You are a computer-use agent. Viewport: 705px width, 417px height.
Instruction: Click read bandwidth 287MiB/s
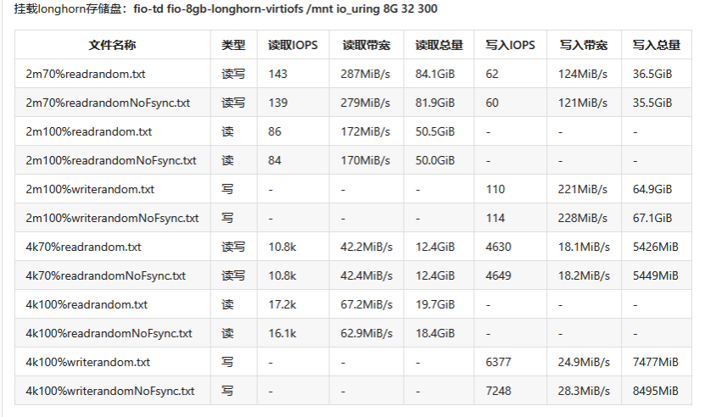(365, 74)
